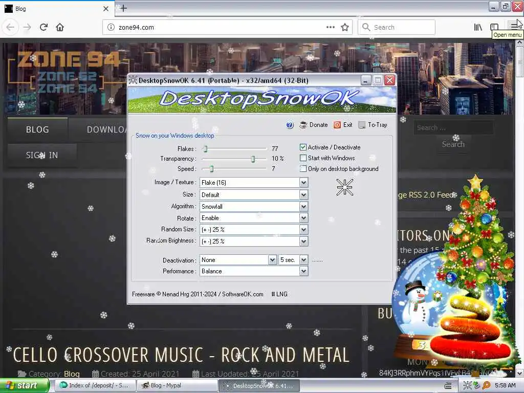
Task: Click the DesktopSnowOK snowflake tray icon
Action: [467, 385]
